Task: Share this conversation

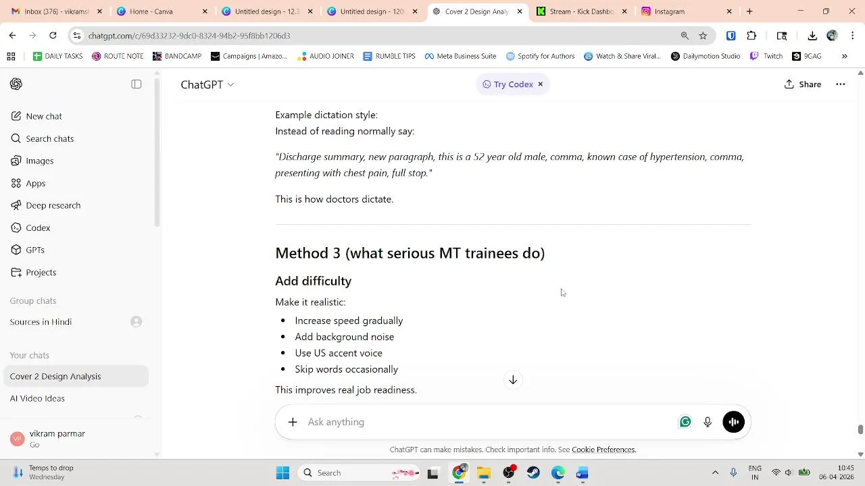Action: [803, 84]
